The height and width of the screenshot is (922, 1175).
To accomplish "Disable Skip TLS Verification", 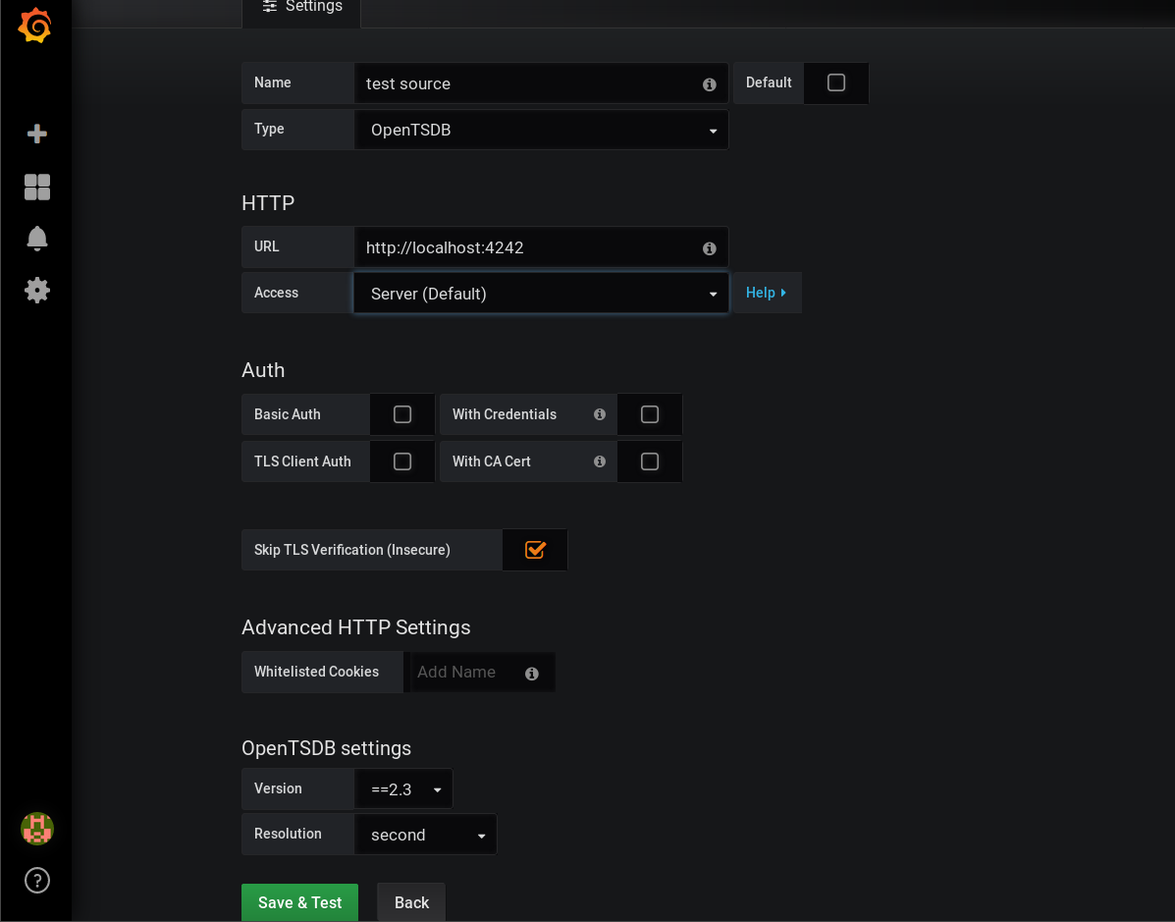I will pos(534,550).
